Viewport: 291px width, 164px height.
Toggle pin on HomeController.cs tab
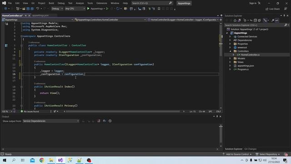tap(26, 15)
